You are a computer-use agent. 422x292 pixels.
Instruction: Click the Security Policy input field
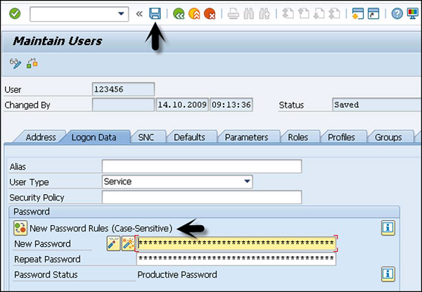coord(202,197)
